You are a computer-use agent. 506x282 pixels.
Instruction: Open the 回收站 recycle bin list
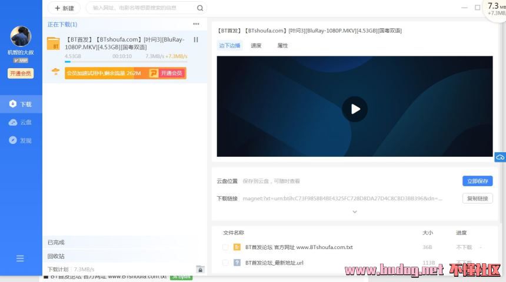(125, 256)
